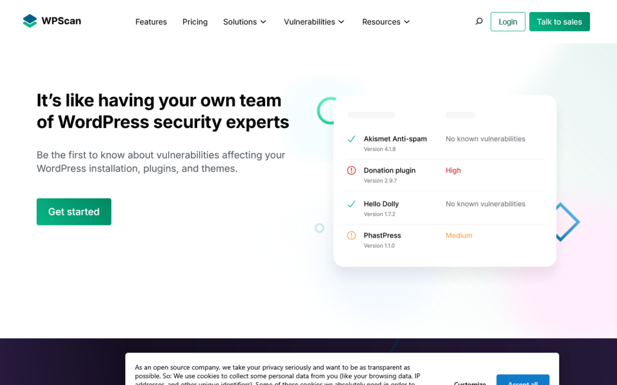Image resolution: width=617 pixels, height=385 pixels.
Task: Click the High severity label
Action: coord(453,170)
